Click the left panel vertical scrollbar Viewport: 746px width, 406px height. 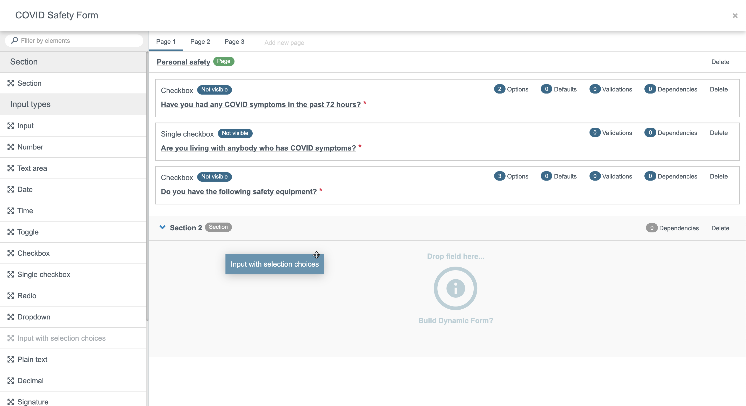tap(147, 185)
